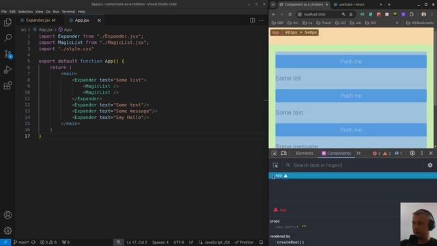The image size is (437, 246).
Task: Click the App symbol breadcrumb
Action: coord(68,29)
